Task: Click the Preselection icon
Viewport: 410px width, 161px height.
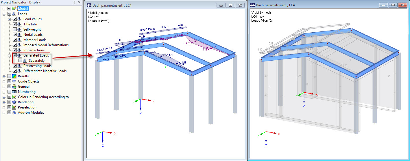Action: [14, 107]
